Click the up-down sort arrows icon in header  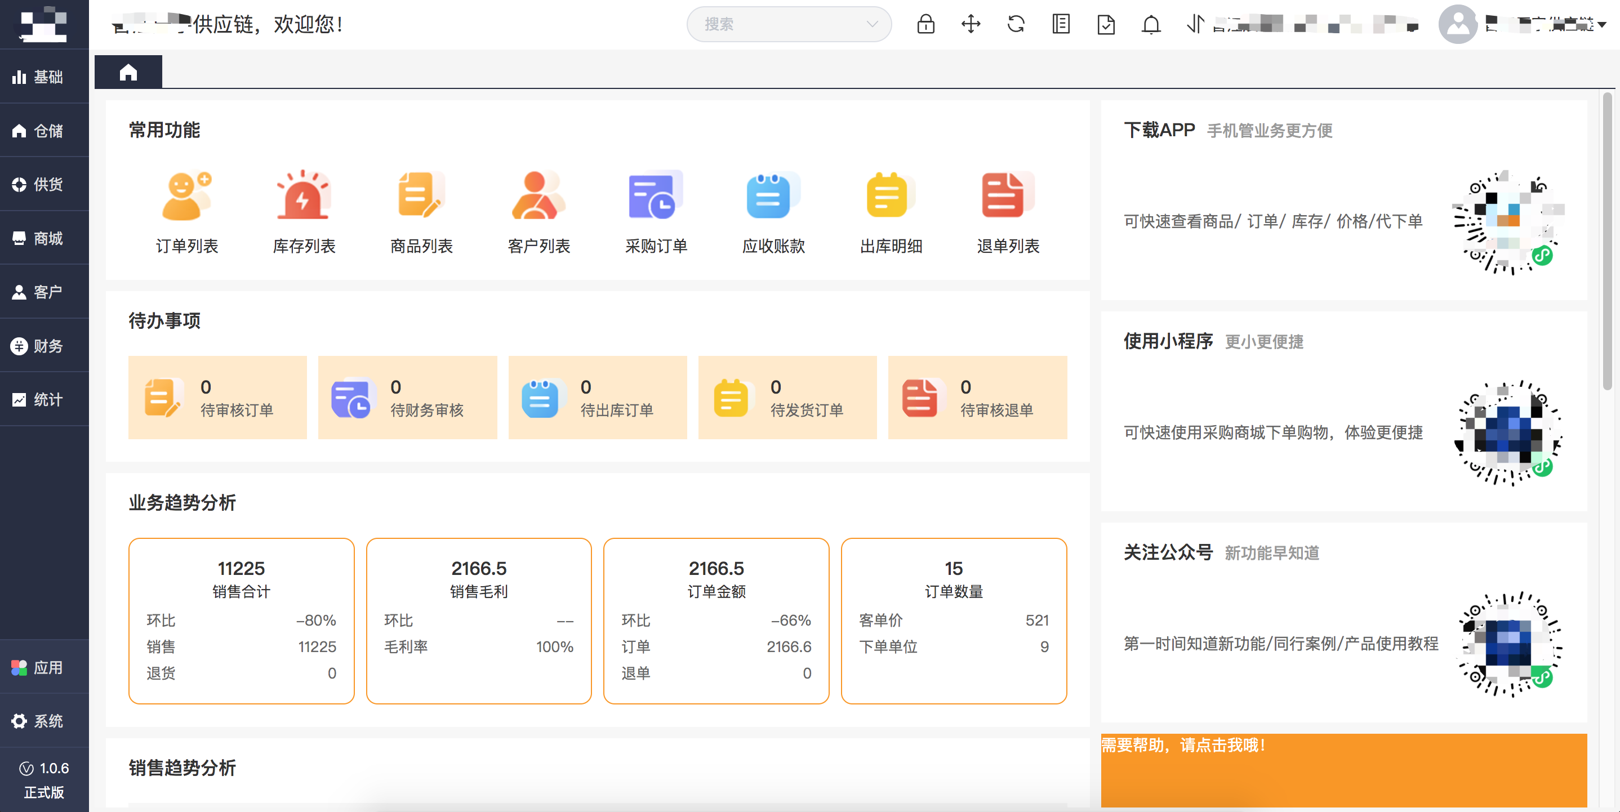coord(1195,25)
